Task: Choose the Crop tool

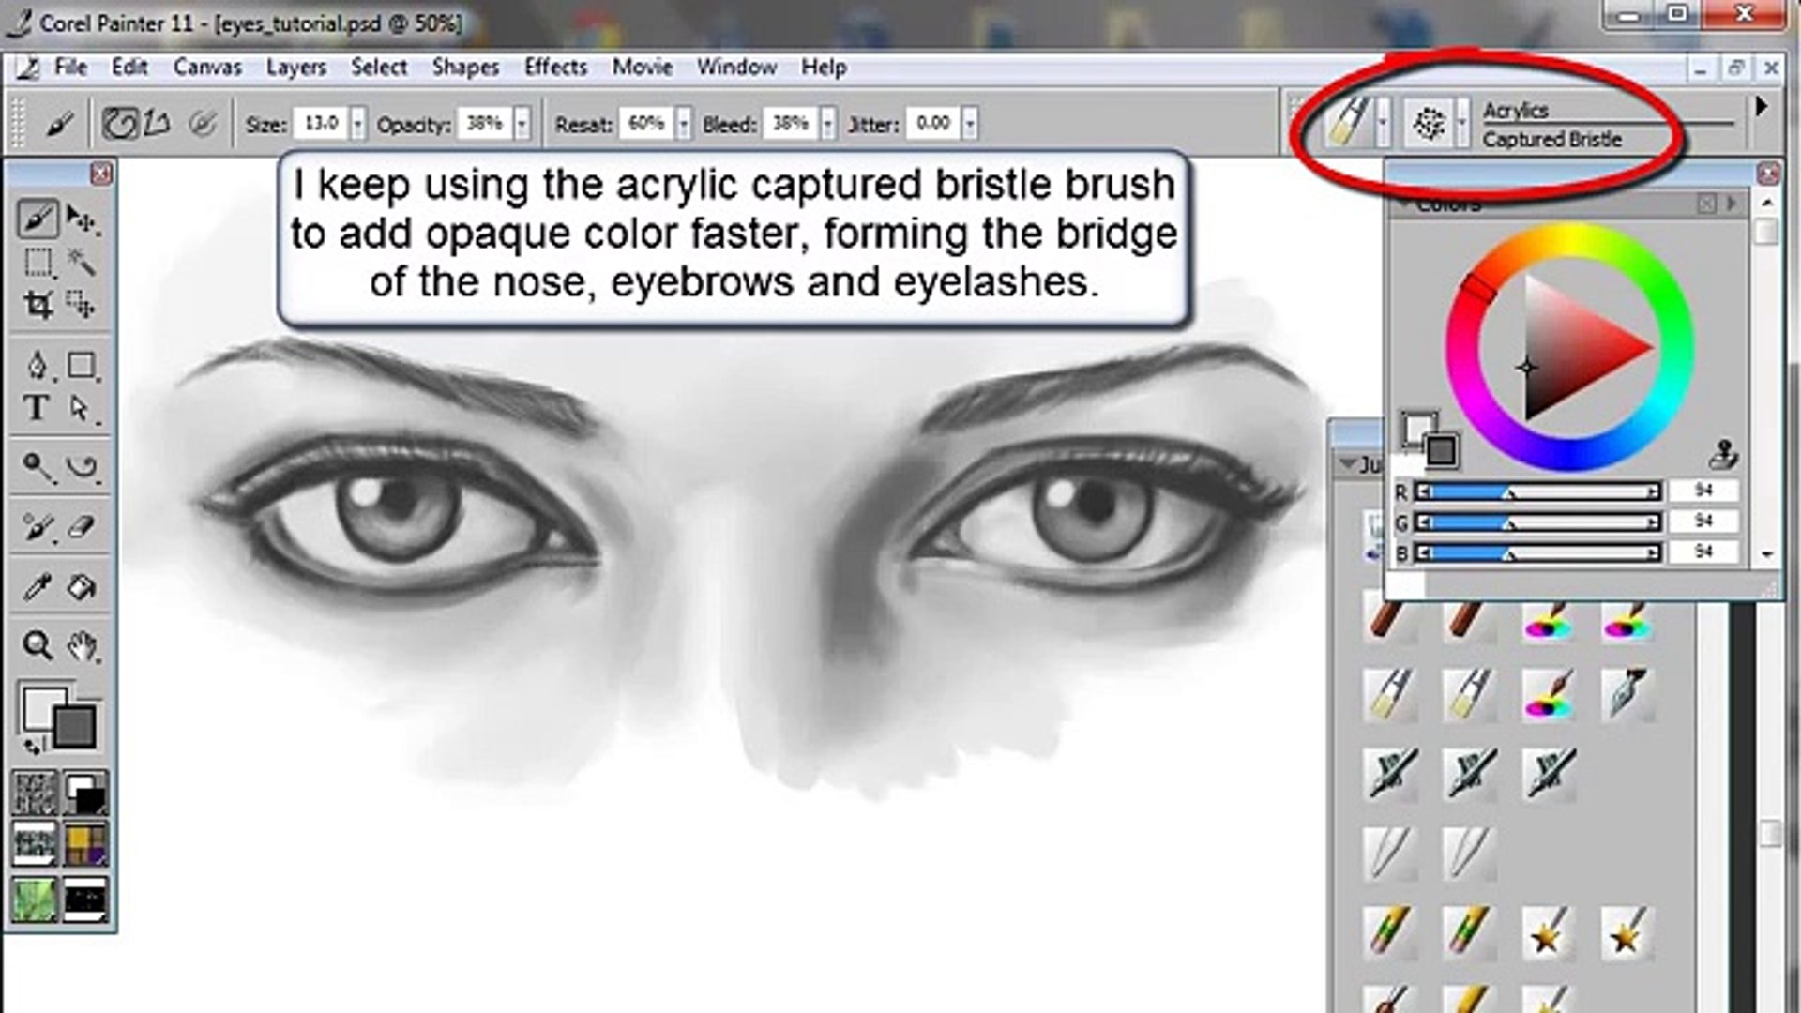Action: (x=38, y=305)
